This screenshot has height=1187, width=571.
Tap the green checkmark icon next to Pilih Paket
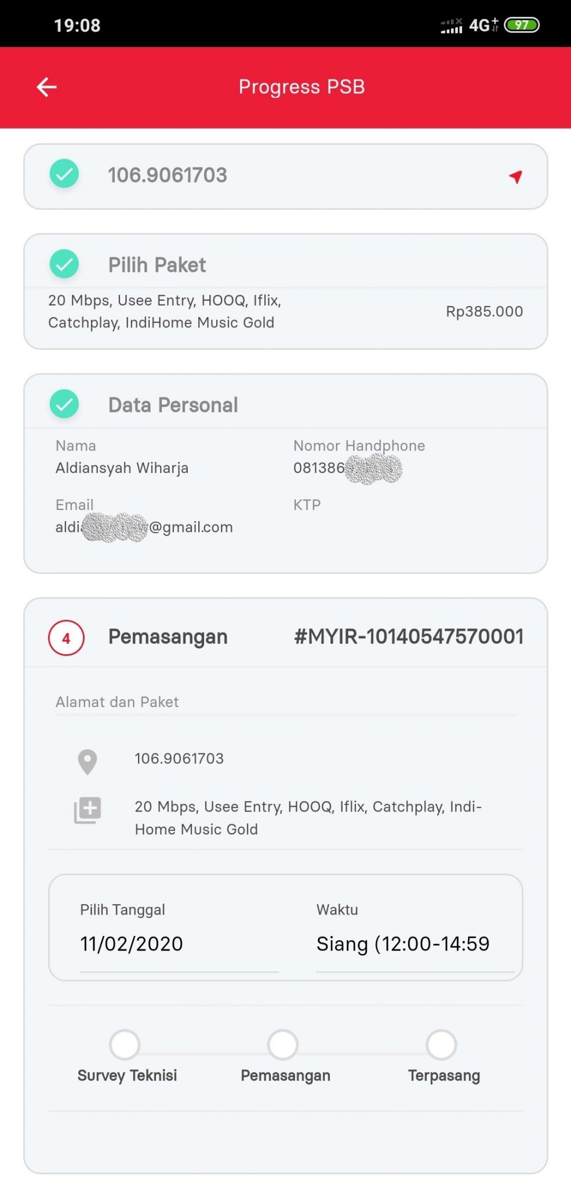[64, 264]
